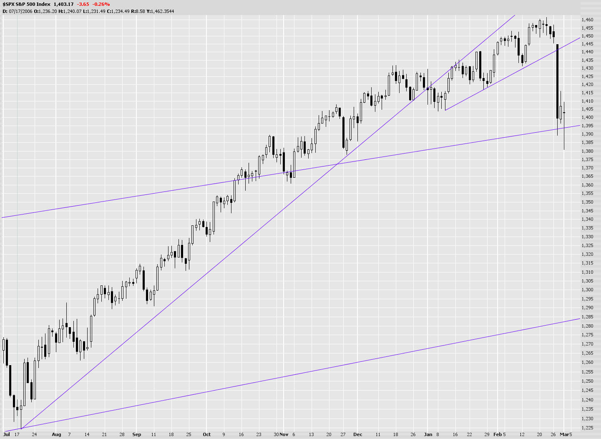Screen dimensions: 601x439
Task: Click the 1,360 price axis label
Action: (587, 185)
